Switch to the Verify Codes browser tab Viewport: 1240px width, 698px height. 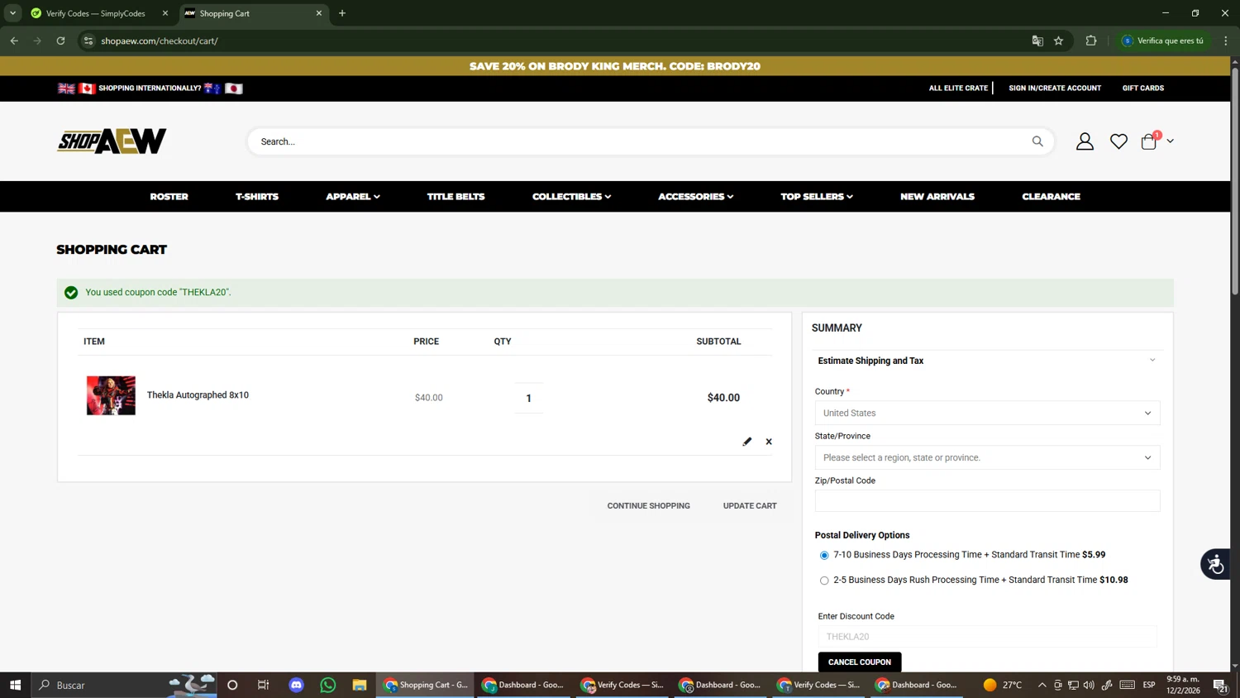[97, 13]
